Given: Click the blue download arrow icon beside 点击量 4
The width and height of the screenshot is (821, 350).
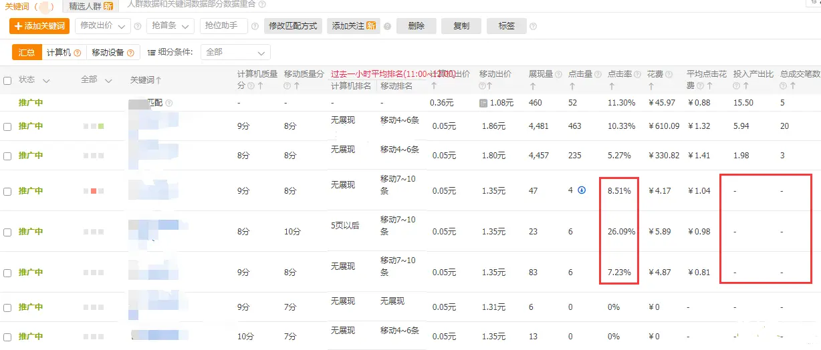Looking at the screenshot, I should (x=581, y=190).
